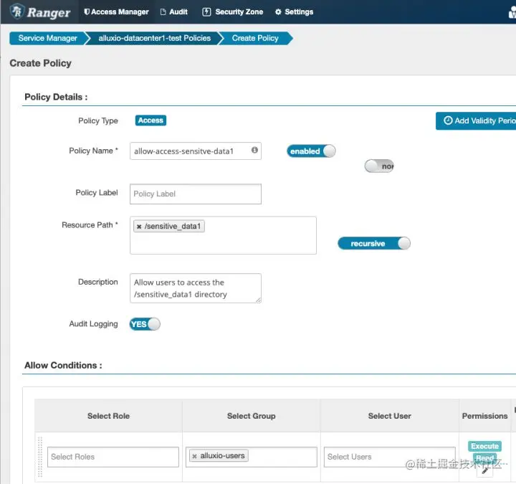Click the Select User column header
Viewport: 516px width, 484px height.
390,416
